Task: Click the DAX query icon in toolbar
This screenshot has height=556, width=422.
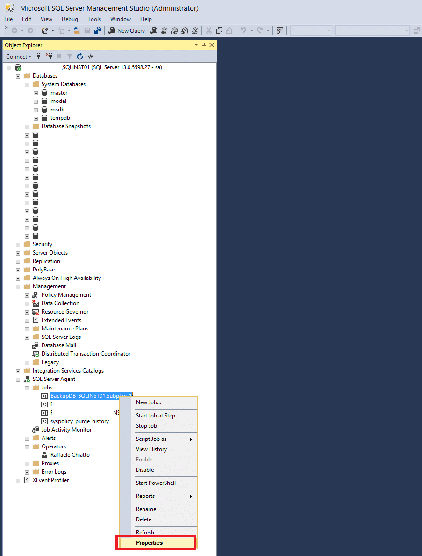Action: tap(195, 30)
